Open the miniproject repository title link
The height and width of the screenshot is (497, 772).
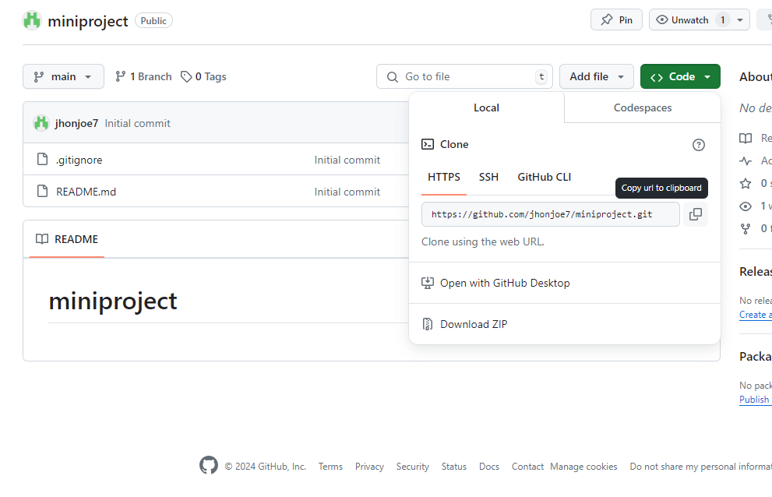point(87,21)
